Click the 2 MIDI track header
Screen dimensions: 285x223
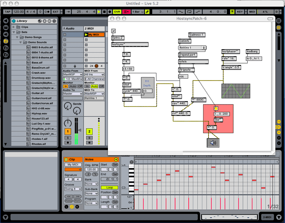point(94,29)
